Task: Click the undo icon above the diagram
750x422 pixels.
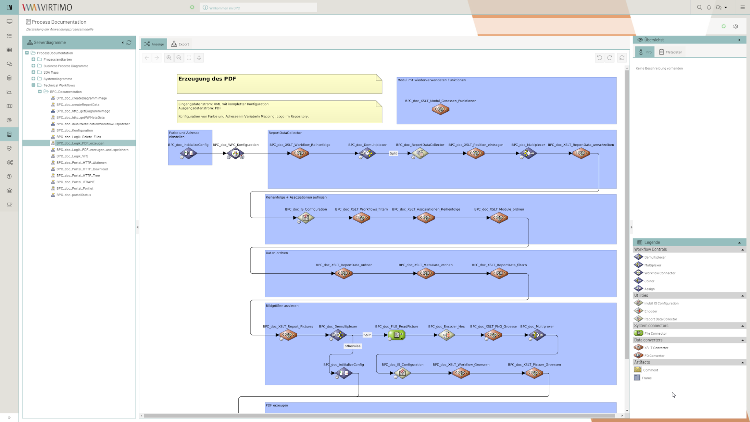Action: (x=599, y=58)
